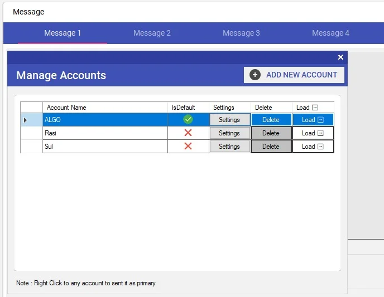Image resolution: width=384 pixels, height=297 pixels.
Task: Delete the ALGO account
Action: [271, 120]
